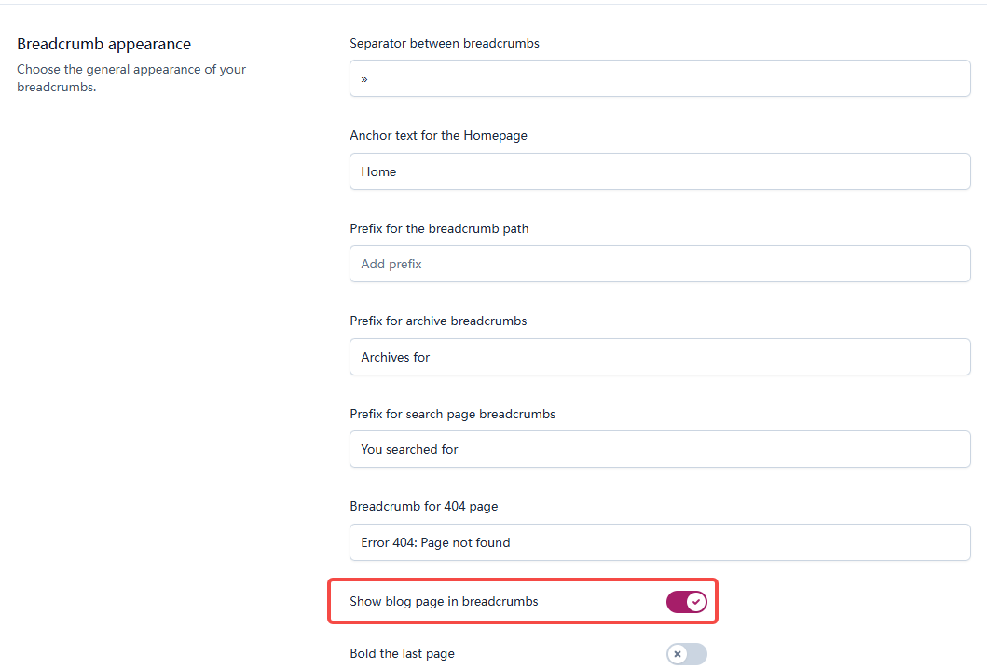Click inside the Separator between breadcrumbs field
The width and height of the screenshot is (987, 669).
(659, 78)
